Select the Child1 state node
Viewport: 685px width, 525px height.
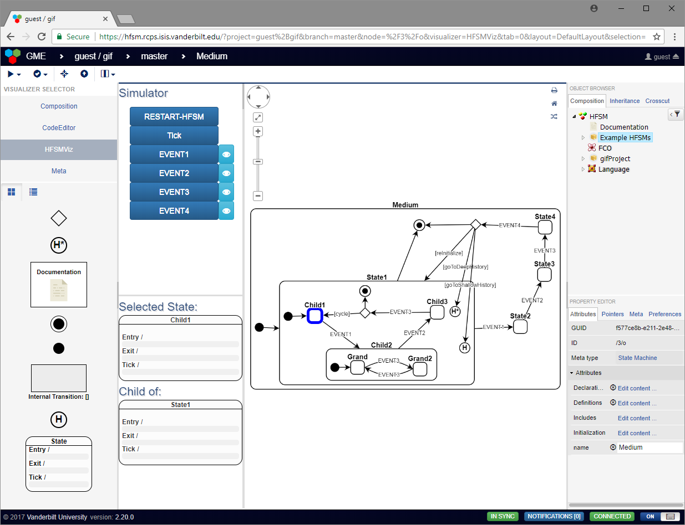315,316
